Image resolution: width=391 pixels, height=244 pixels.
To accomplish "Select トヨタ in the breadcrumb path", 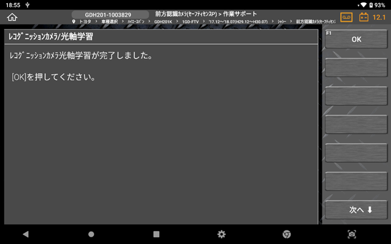I will tap(85, 21).
